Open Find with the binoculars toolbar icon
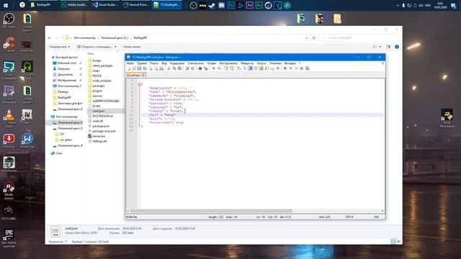Image resolution: width=461 pixels, height=259 pixels. [x=200, y=68]
